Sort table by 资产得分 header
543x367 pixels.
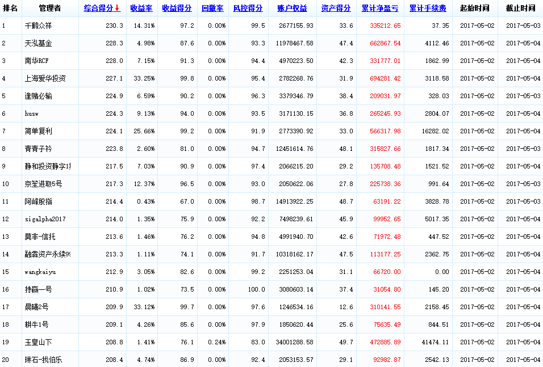[x=336, y=8]
